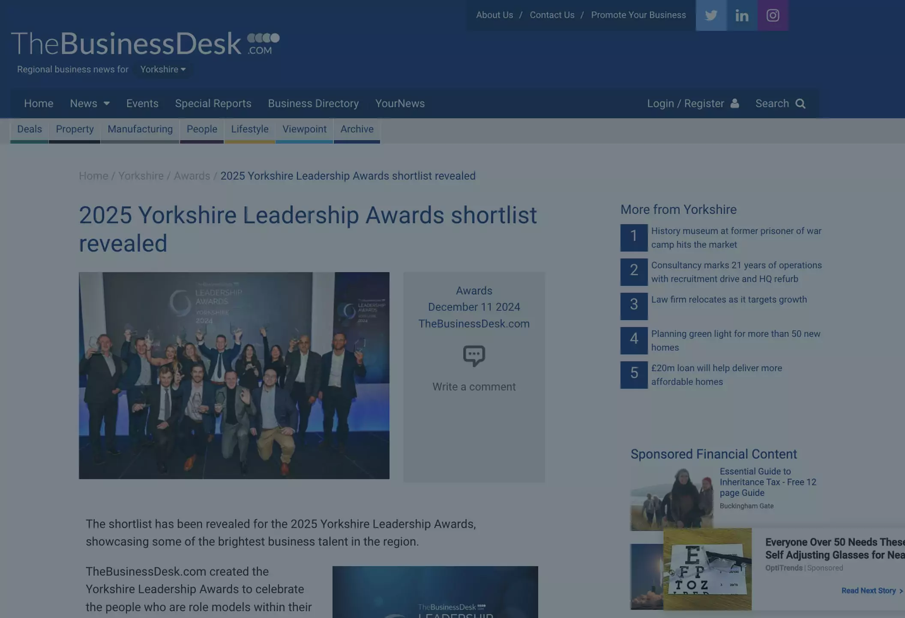
Task: Click Buckingham Gate sponsor name
Action: point(746,506)
